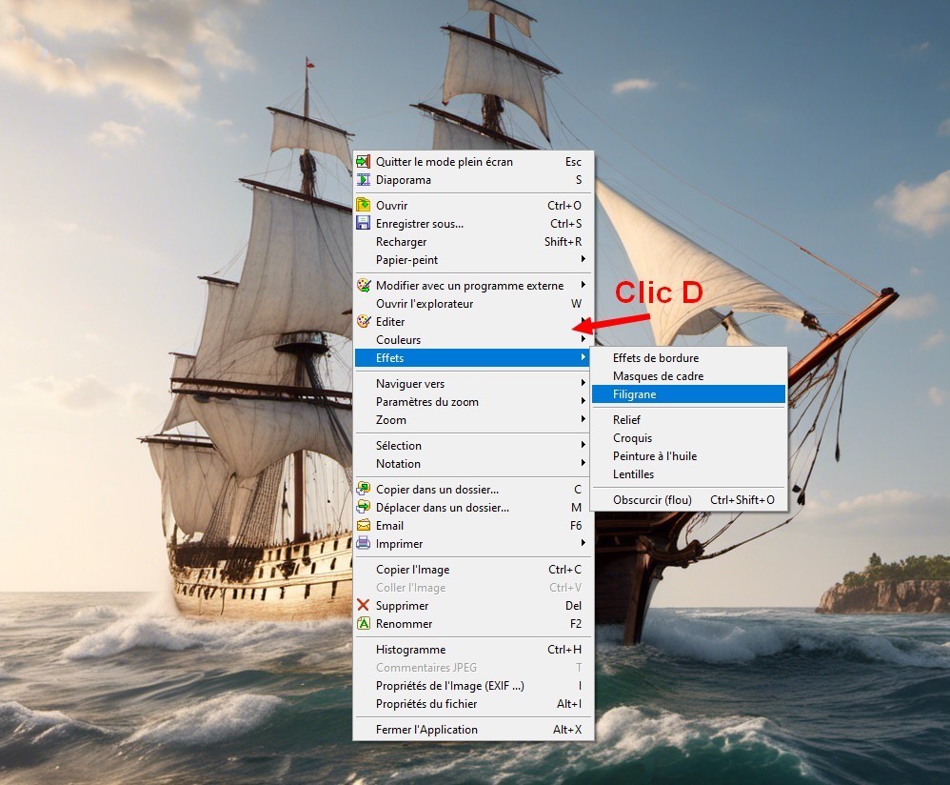Open the Imprimer menu entry
Image resolution: width=950 pixels, height=785 pixels.
[472, 544]
